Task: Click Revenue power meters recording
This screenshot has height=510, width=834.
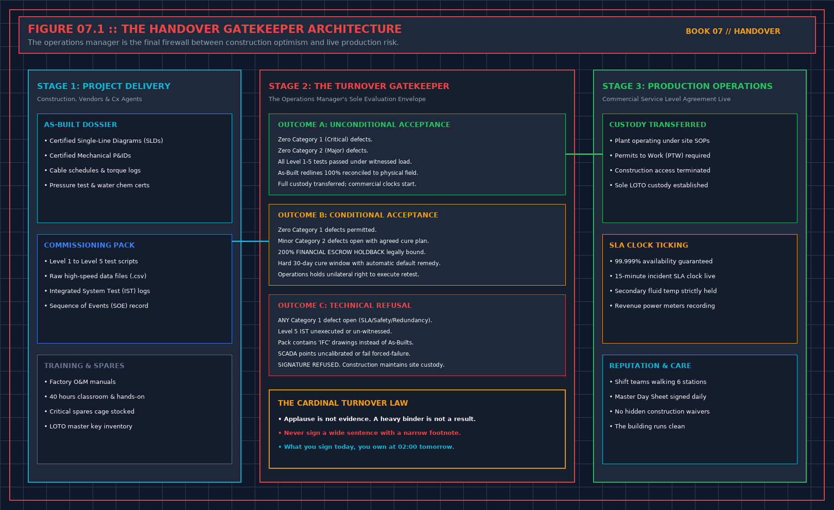Action: [662, 306]
